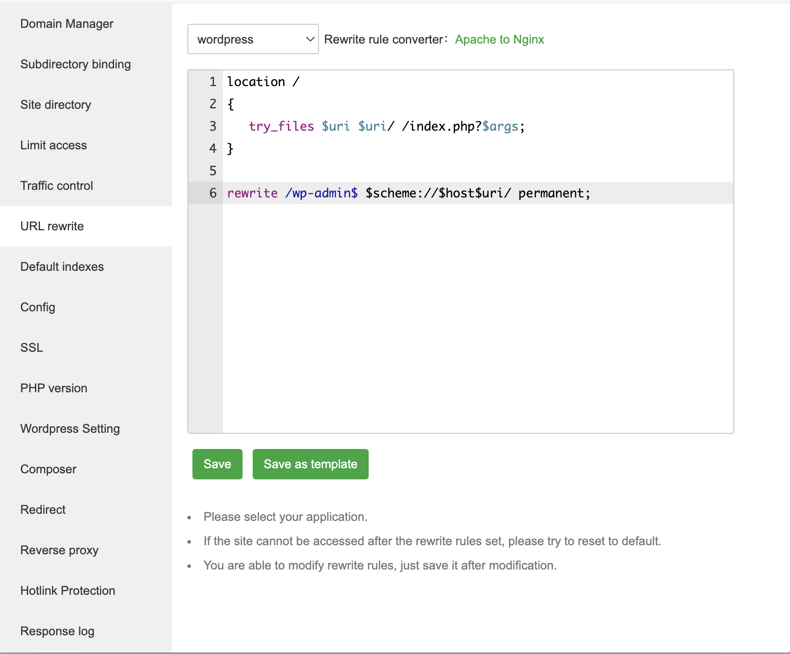Click Save as template button
The height and width of the screenshot is (654, 790).
(310, 464)
